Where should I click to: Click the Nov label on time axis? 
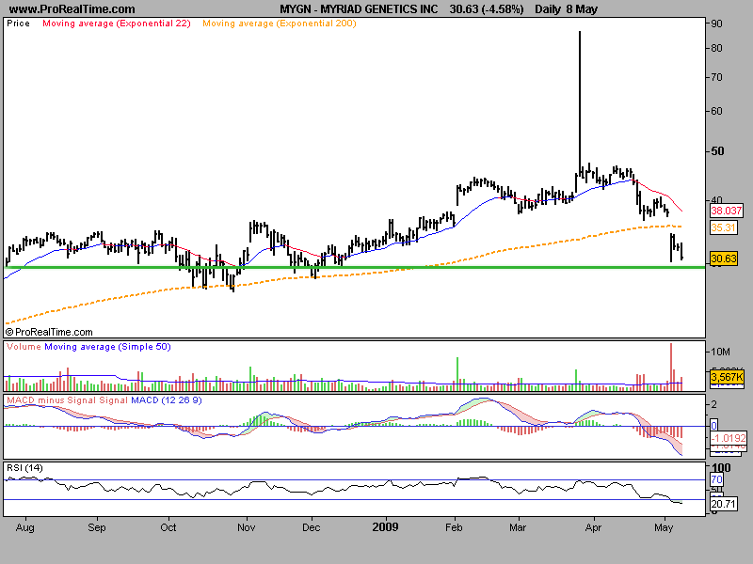tap(246, 527)
